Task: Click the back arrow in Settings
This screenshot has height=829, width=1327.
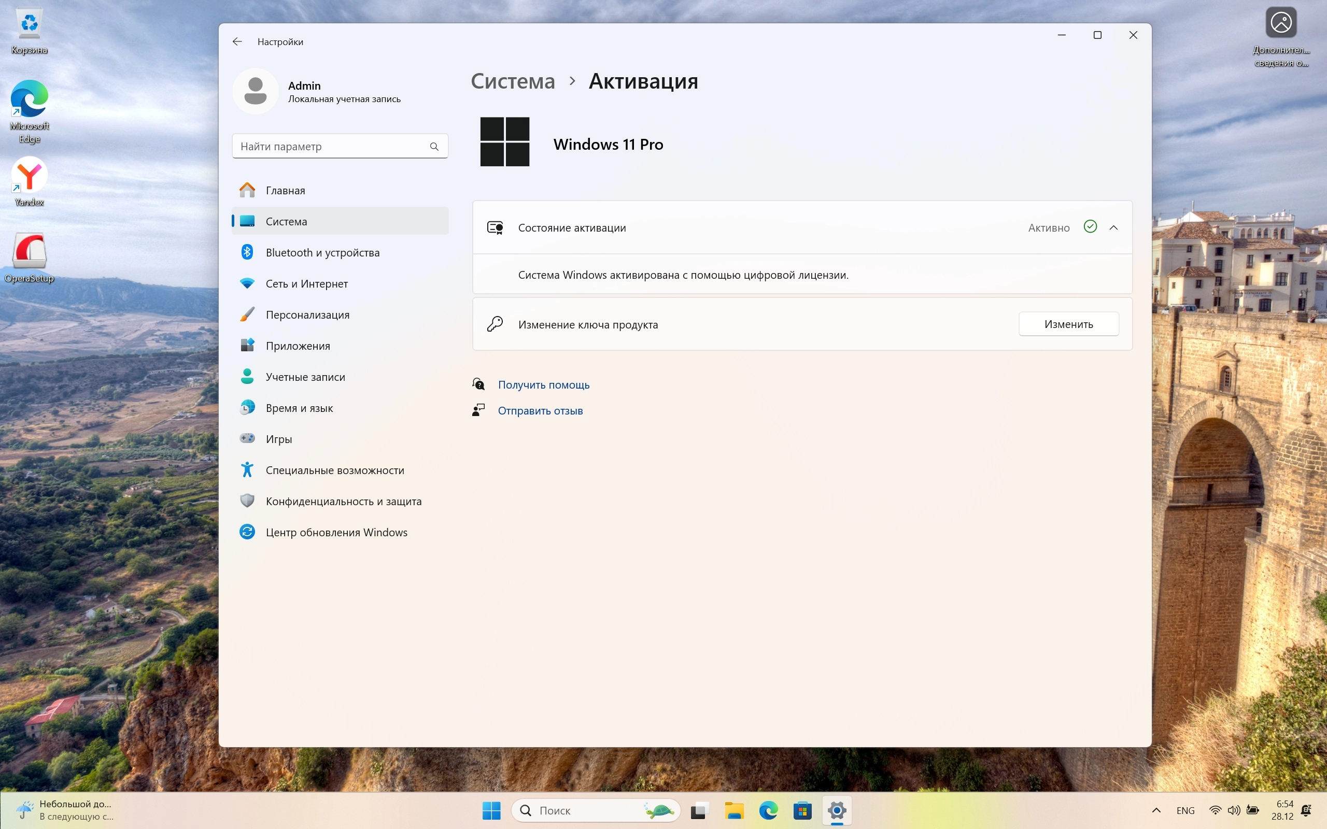Action: [237, 41]
